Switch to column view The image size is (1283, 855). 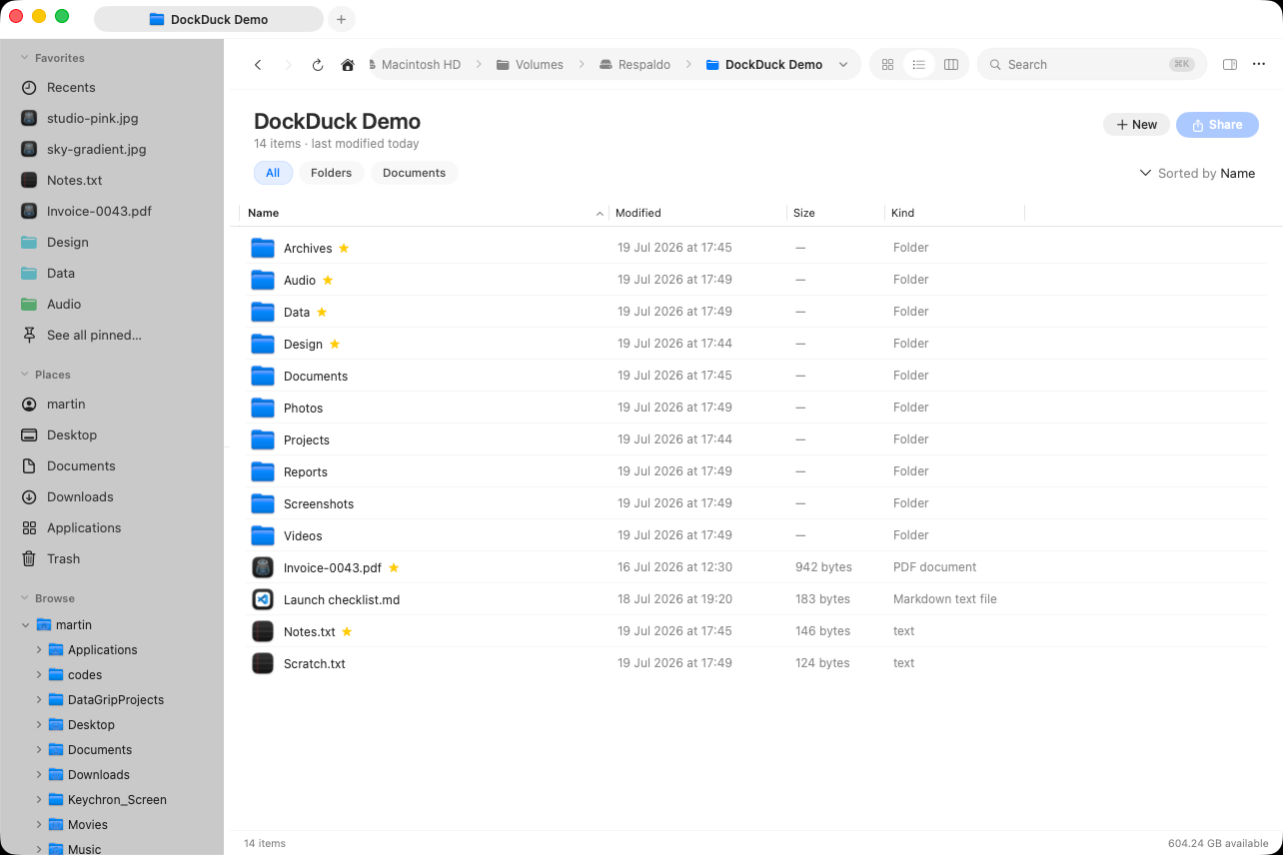tap(951, 65)
